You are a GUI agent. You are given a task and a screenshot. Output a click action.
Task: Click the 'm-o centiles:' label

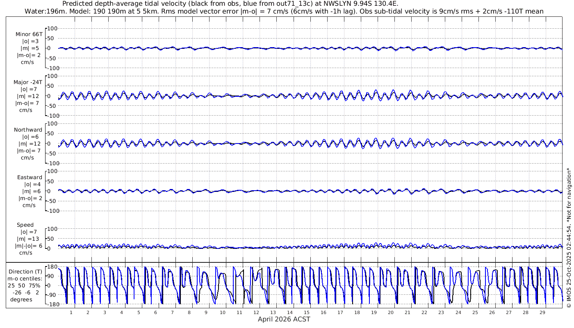pos(25,278)
